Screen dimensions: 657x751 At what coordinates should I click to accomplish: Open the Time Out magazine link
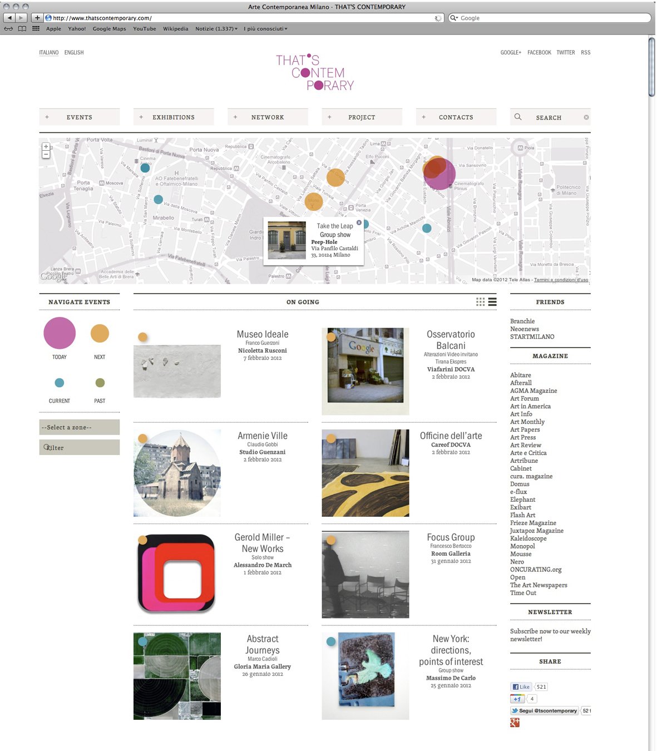click(523, 593)
